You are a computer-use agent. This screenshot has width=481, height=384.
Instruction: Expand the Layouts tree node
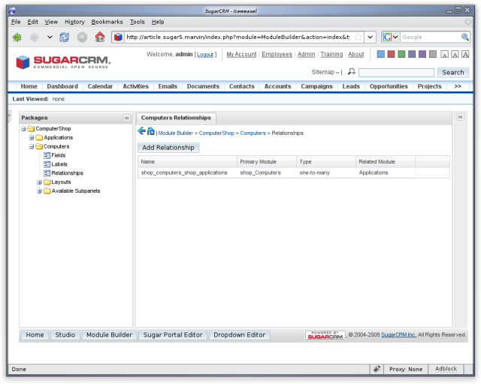point(39,182)
